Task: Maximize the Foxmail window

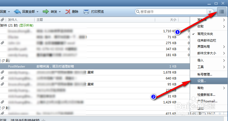Action: click(x=216, y=3)
